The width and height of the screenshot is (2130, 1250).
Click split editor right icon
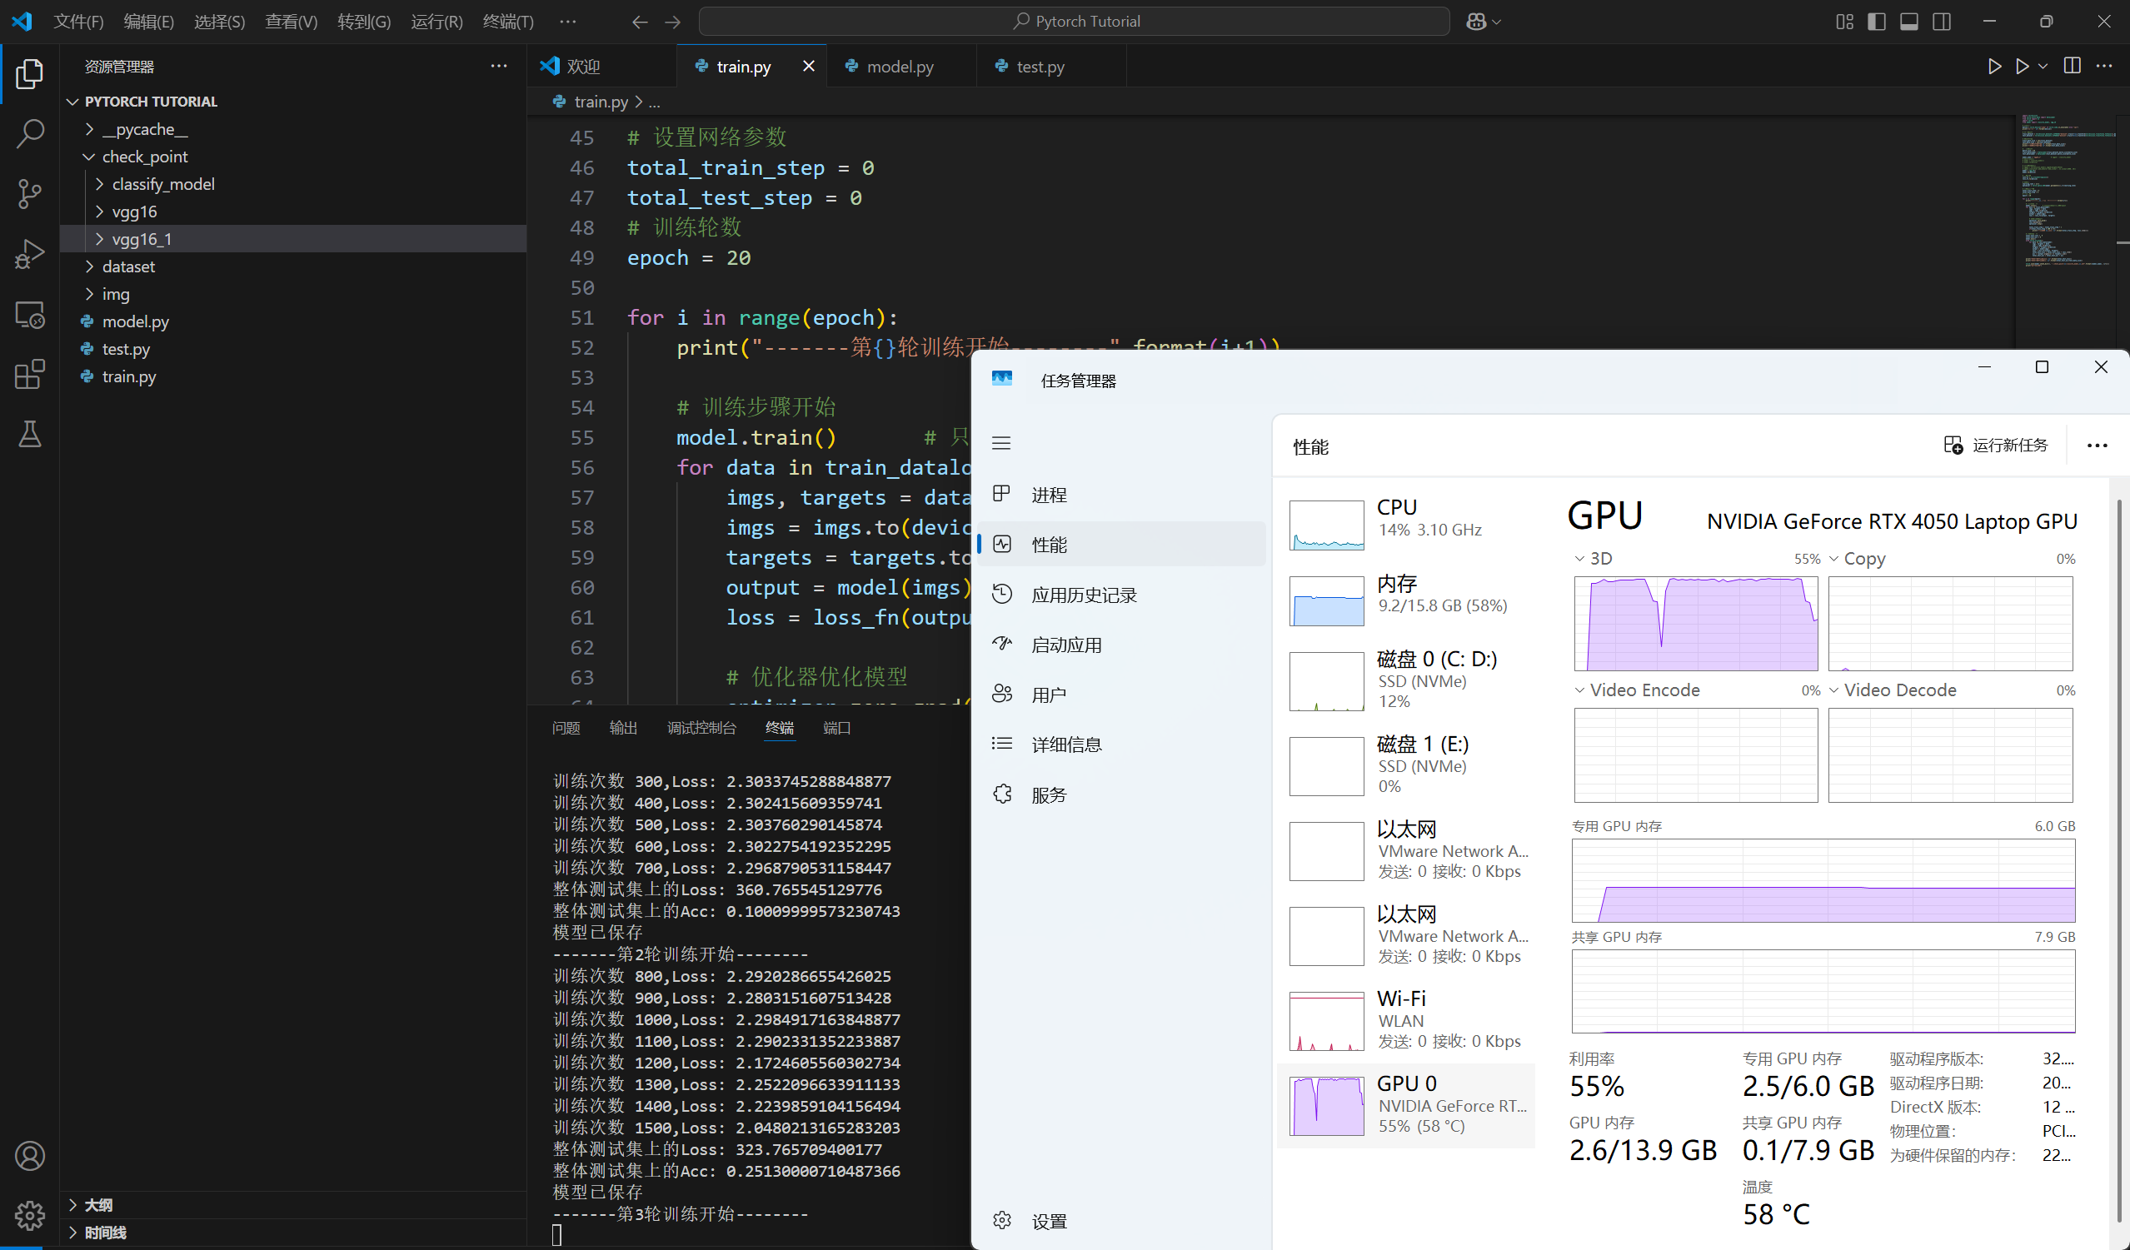click(x=2072, y=66)
